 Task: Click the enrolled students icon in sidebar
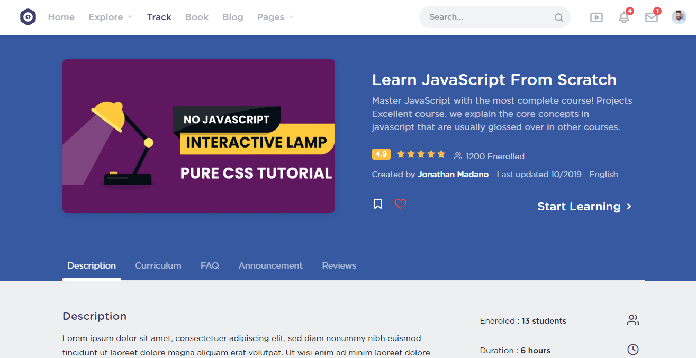coord(632,320)
